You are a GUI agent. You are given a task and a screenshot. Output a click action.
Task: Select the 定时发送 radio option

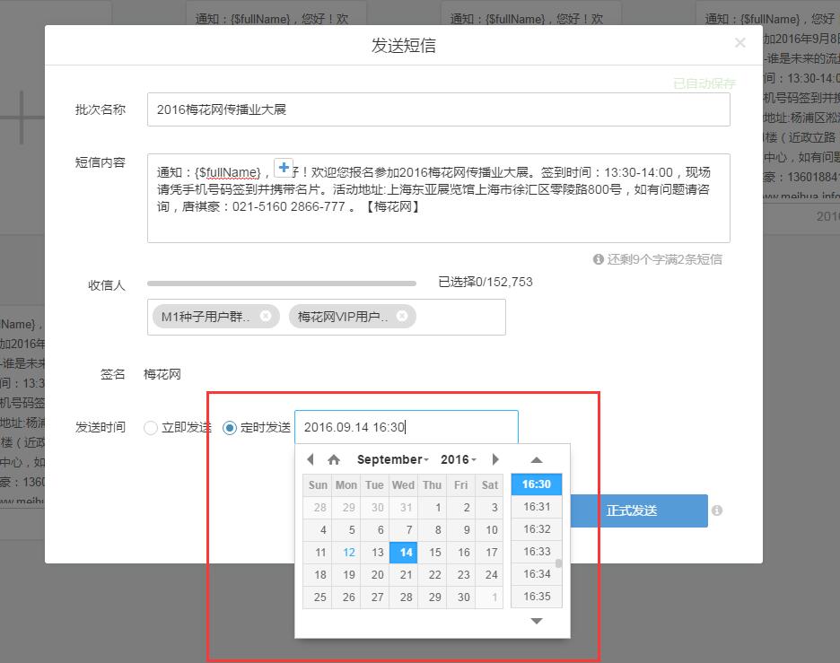[230, 428]
